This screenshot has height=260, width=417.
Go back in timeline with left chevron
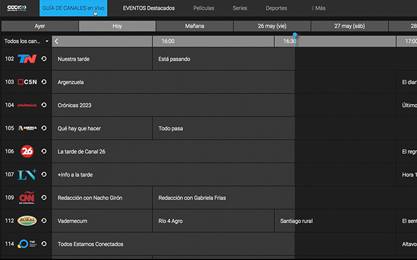57,41
